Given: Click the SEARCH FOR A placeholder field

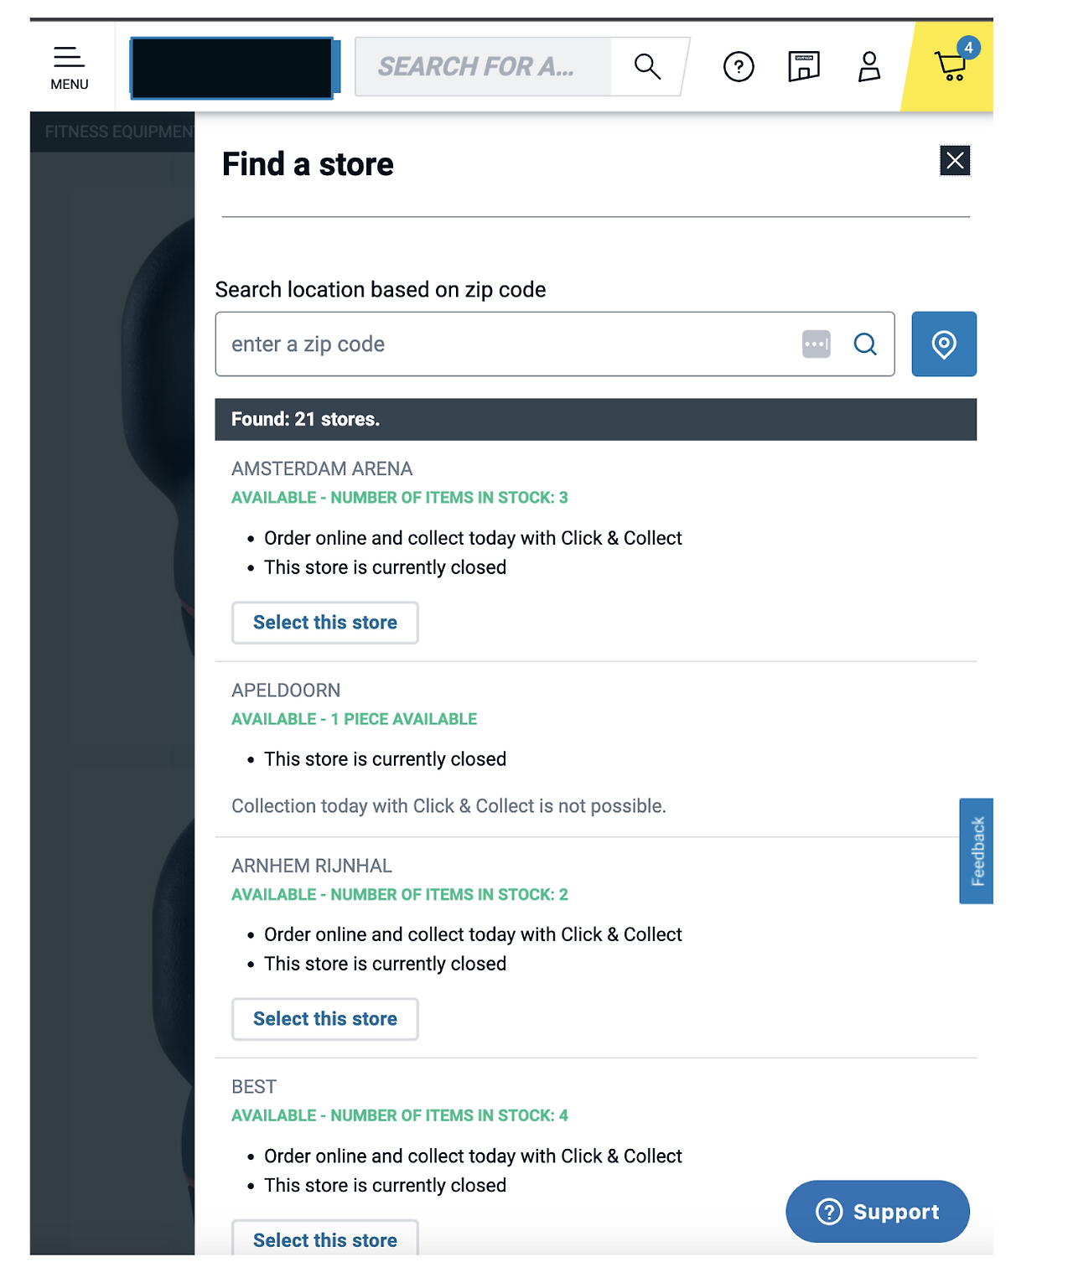Looking at the screenshot, I should 486,66.
